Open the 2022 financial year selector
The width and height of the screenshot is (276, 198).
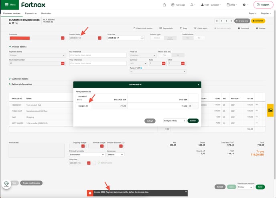click(231, 5)
